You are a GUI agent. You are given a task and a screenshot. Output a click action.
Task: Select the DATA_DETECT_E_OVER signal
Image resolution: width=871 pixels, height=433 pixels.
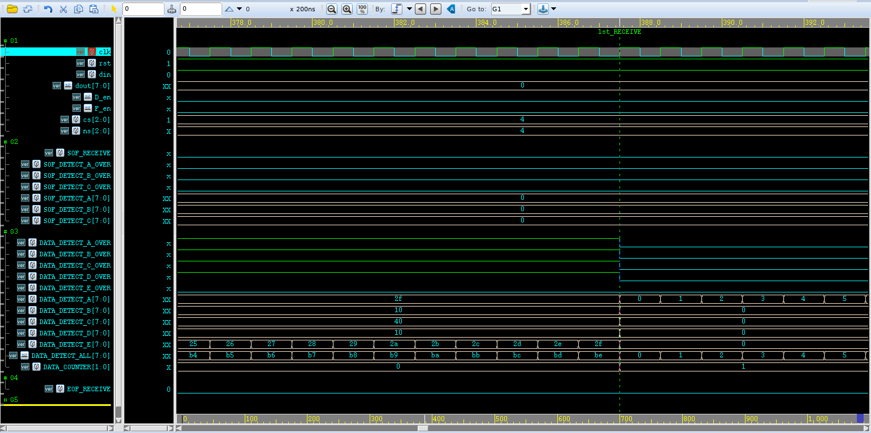coord(75,288)
